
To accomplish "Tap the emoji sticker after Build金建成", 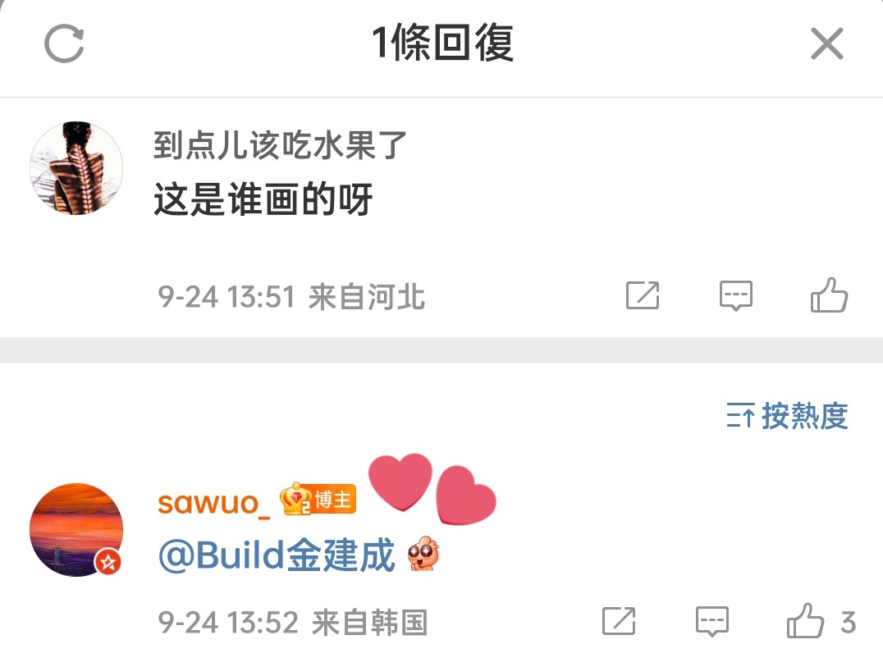I will [x=423, y=553].
